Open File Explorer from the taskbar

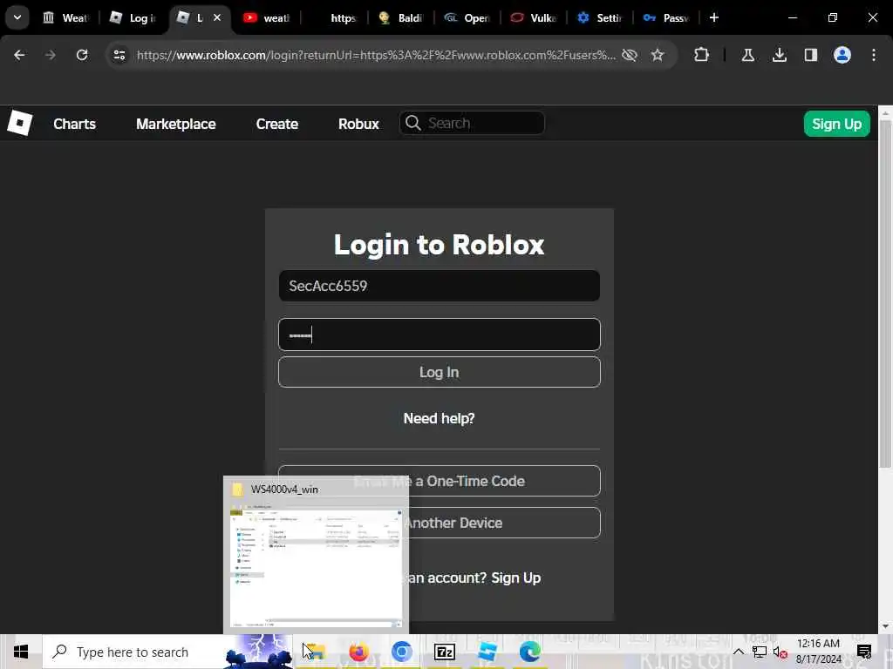point(316,652)
